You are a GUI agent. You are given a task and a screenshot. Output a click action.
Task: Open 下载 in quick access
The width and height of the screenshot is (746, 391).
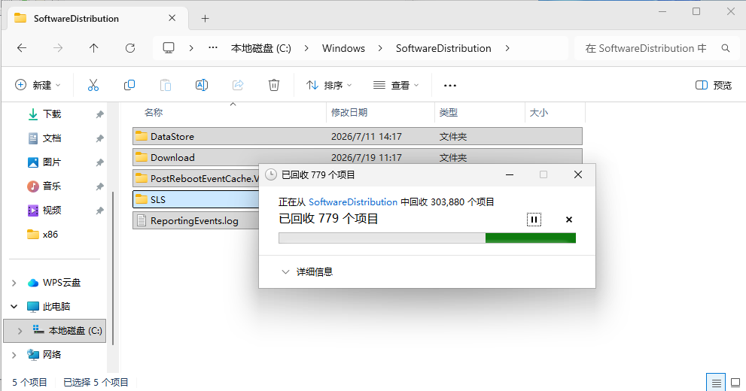pos(51,114)
